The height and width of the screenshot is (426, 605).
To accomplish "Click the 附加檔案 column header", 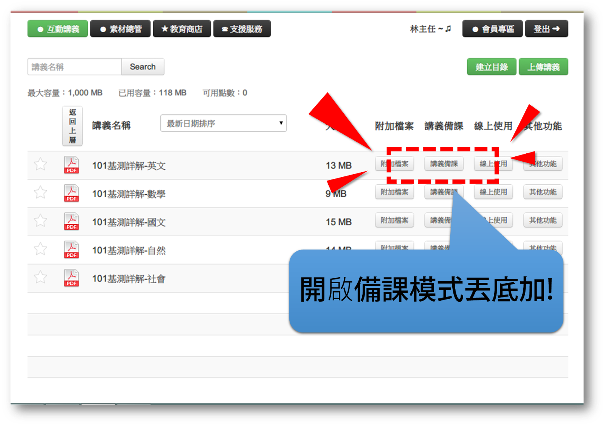I will tap(394, 126).
